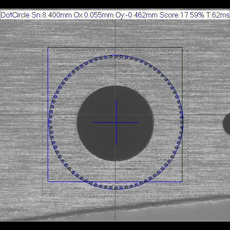Click the Ox:0.055mm offset value
230x230 pixels.
tap(93, 15)
